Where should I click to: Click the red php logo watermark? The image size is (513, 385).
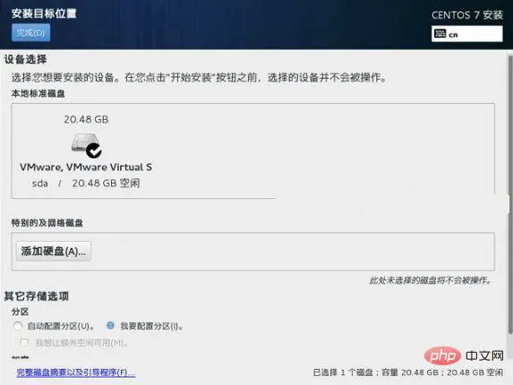442,355
